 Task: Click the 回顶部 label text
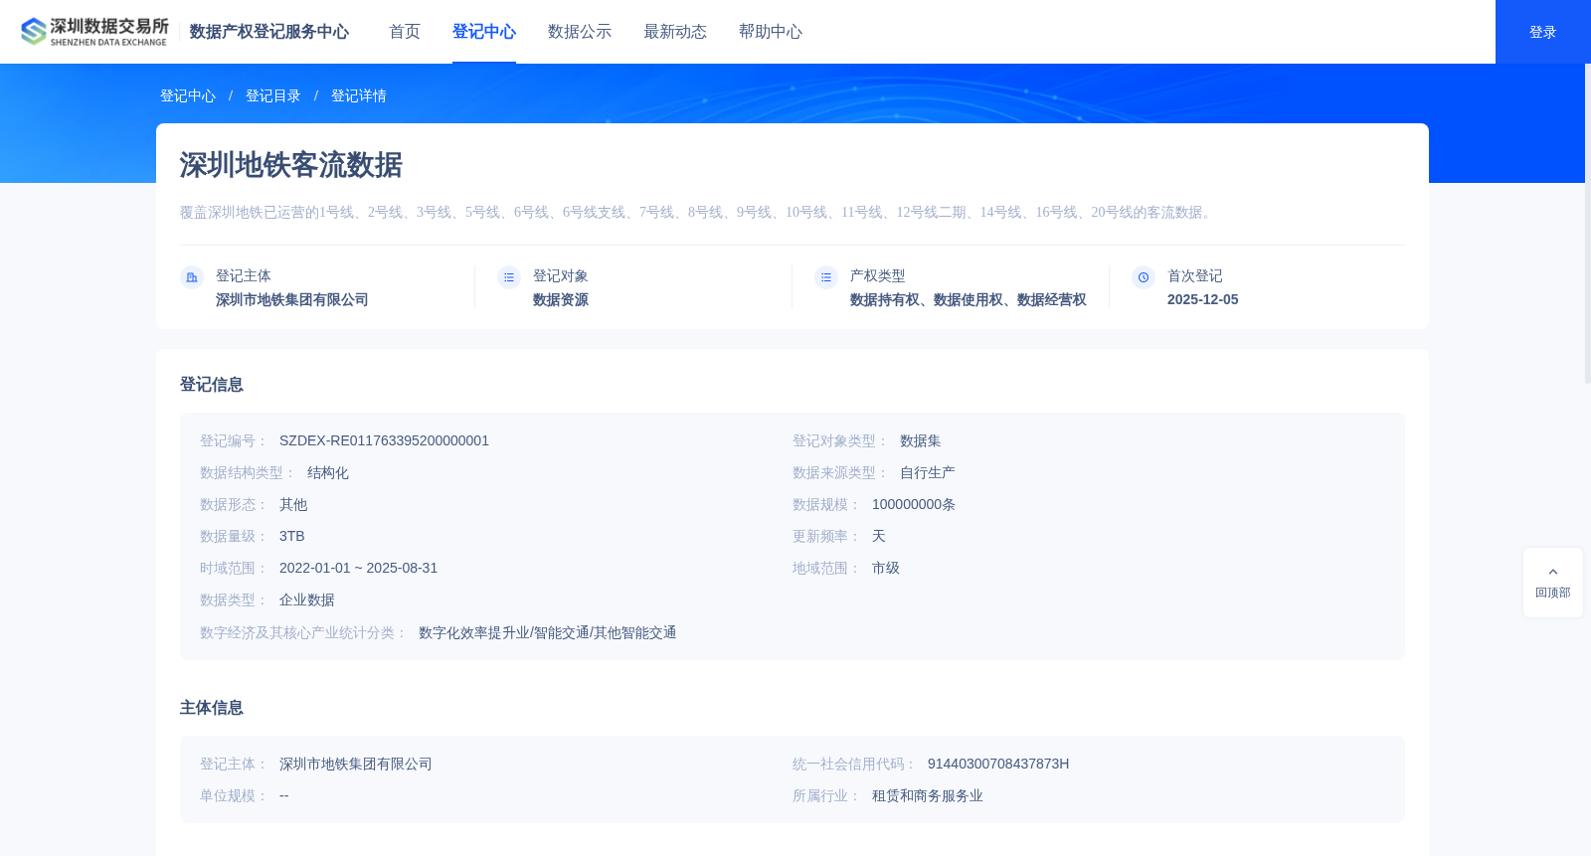pyautogui.click(x=1553, y=593)
